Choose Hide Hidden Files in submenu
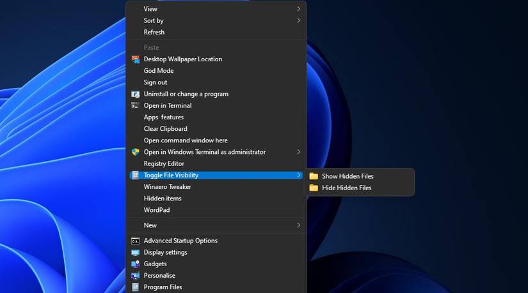Screen dimensions: 528x293 click(359, 188)
